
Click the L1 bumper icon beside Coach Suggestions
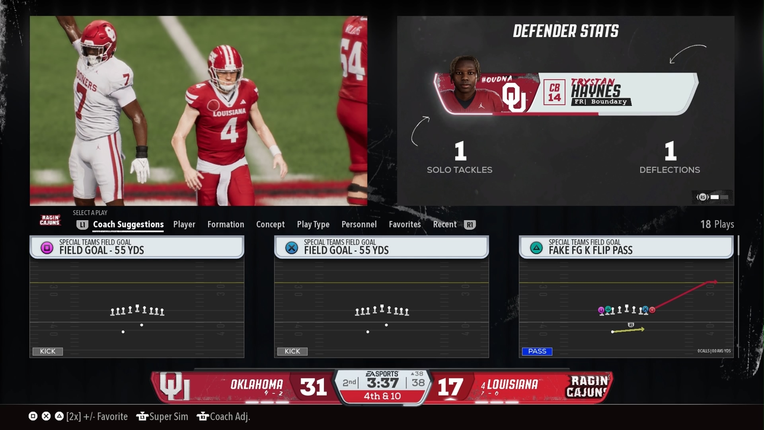82,225
